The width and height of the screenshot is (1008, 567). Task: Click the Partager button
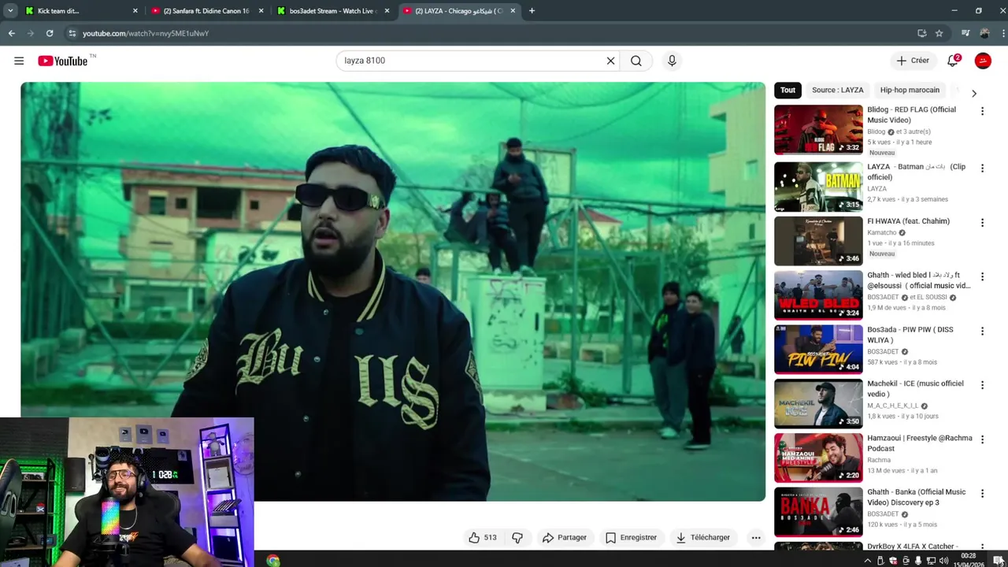[x=565, y=537]
